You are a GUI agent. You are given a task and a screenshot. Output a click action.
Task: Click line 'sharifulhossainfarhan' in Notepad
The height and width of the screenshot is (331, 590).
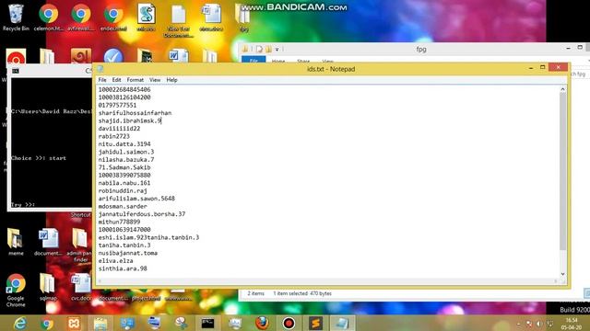point(135,113)
